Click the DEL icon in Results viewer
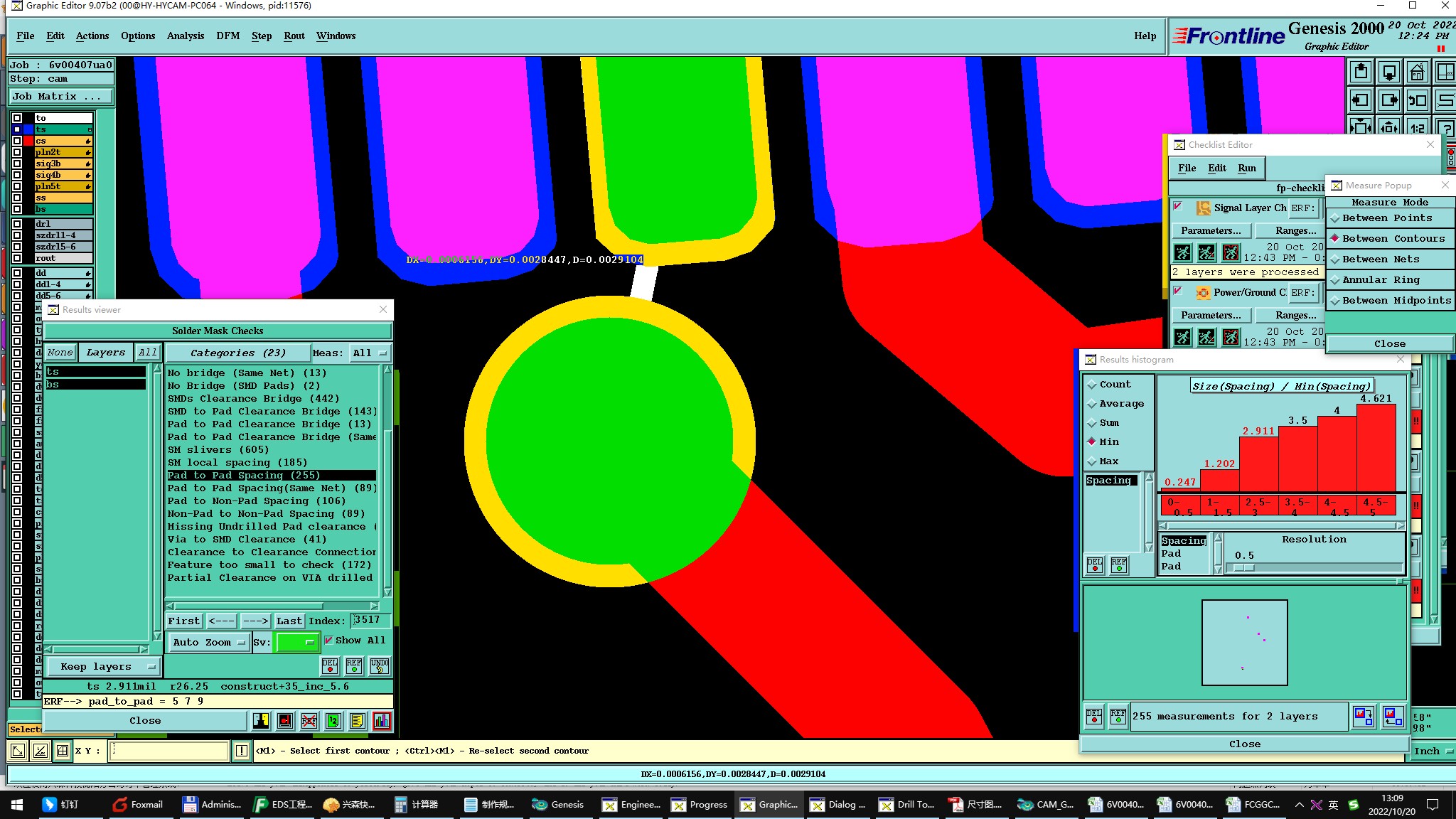The image size is (1456, 819). 330,666
